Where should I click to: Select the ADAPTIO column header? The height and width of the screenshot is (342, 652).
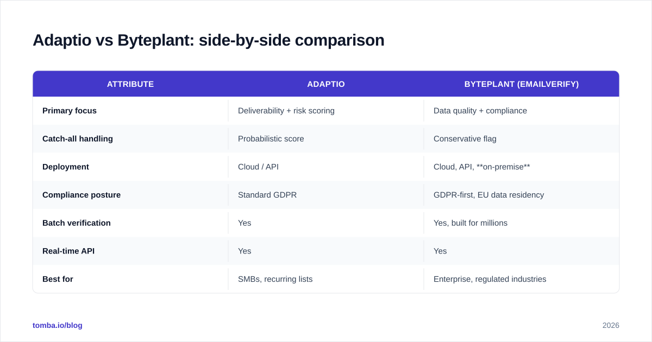326,84
